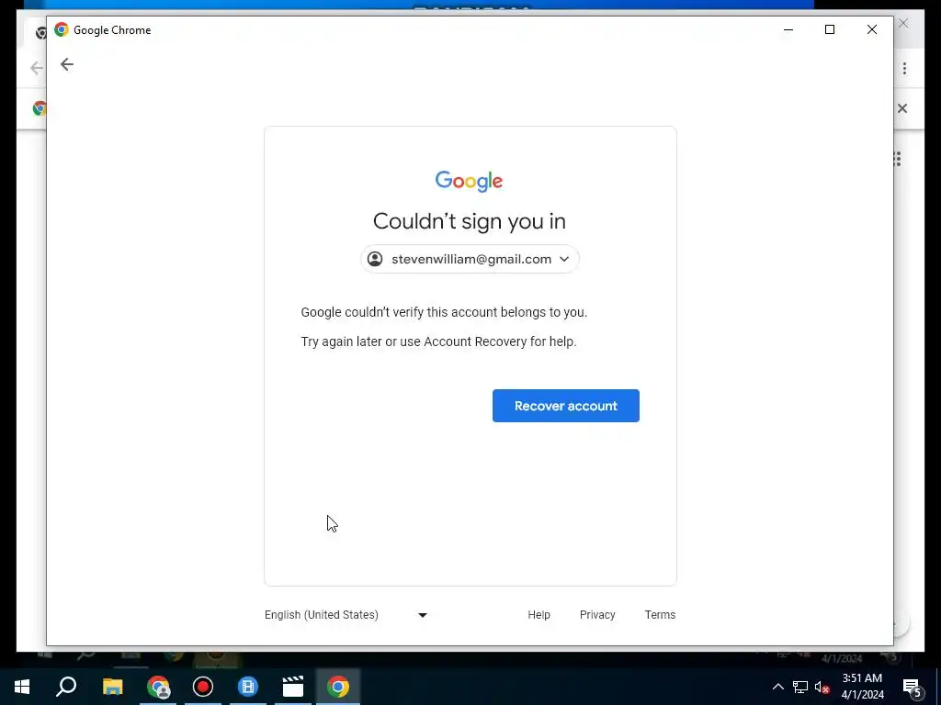Screen dimensions: 941x705
Task: Open File Explorer from the taskbar
Action: [x=112, y=687]
